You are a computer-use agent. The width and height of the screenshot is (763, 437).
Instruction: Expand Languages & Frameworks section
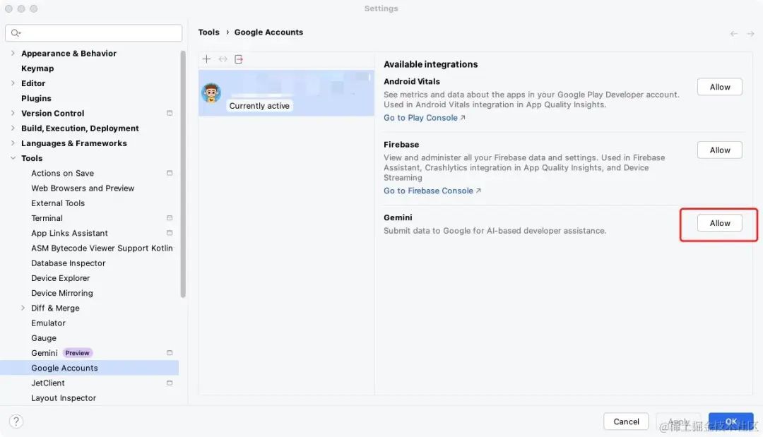click(13, 143)
